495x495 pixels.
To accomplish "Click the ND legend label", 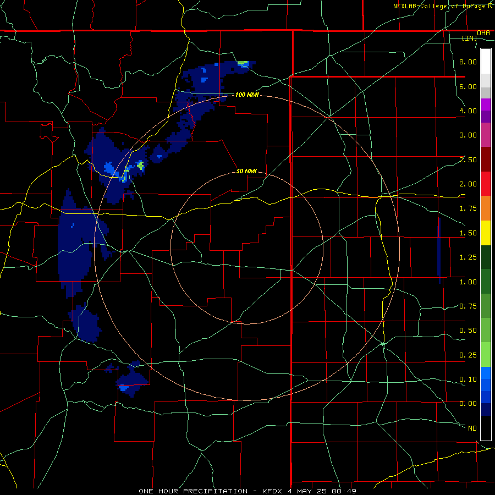I will (472, 428).
